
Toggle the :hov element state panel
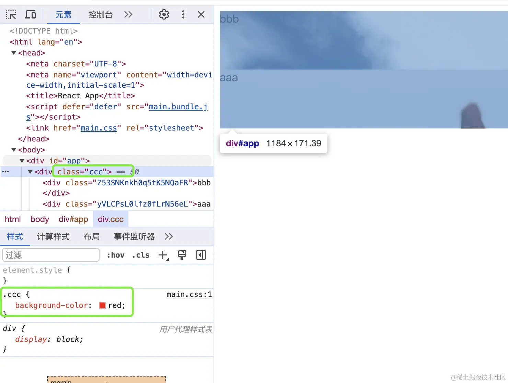pos(116,255)
